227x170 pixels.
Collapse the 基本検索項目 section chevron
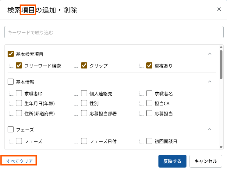[x=210, y=54]
